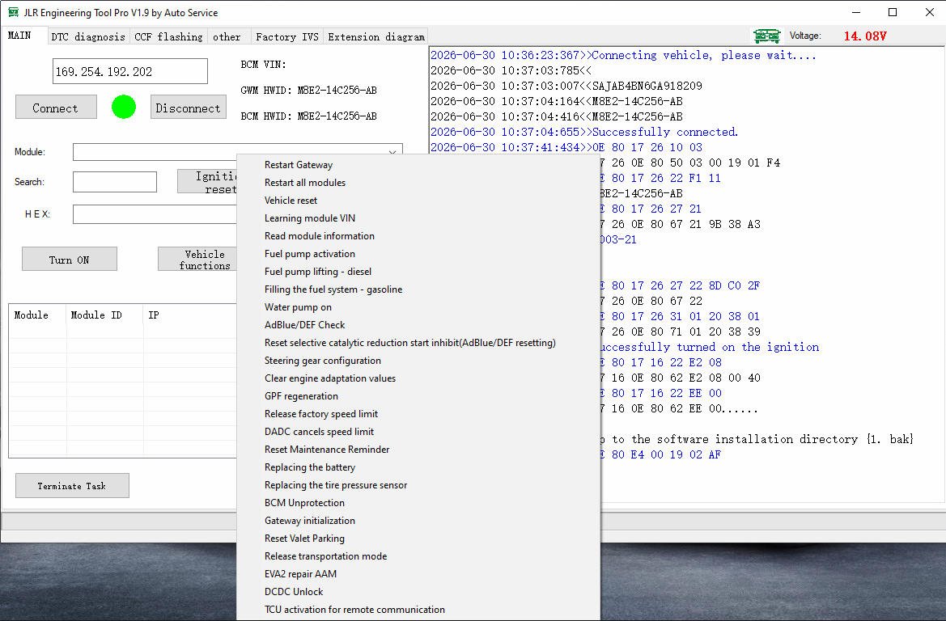
Task: Open the Extension diagram tab
Action: (375, 36)
